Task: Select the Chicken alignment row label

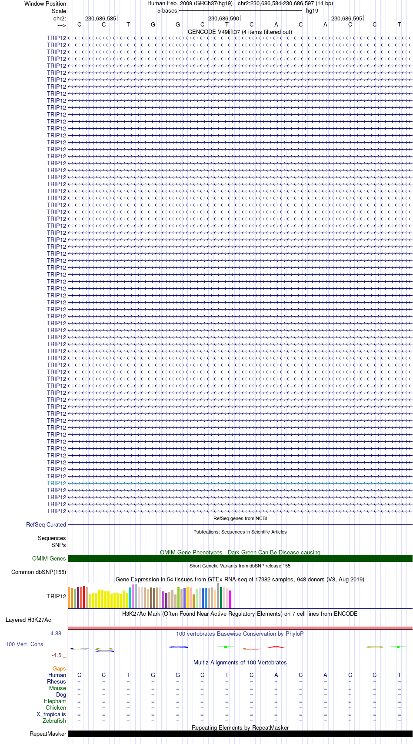Action: click(x=56, y=707)
